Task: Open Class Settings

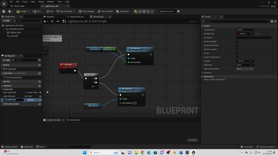Action: 86,11
